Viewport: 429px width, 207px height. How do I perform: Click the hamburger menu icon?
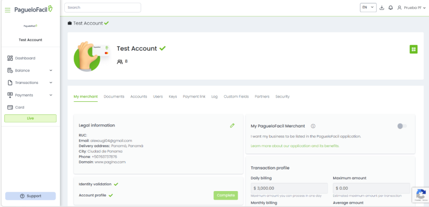coord(8,10)
